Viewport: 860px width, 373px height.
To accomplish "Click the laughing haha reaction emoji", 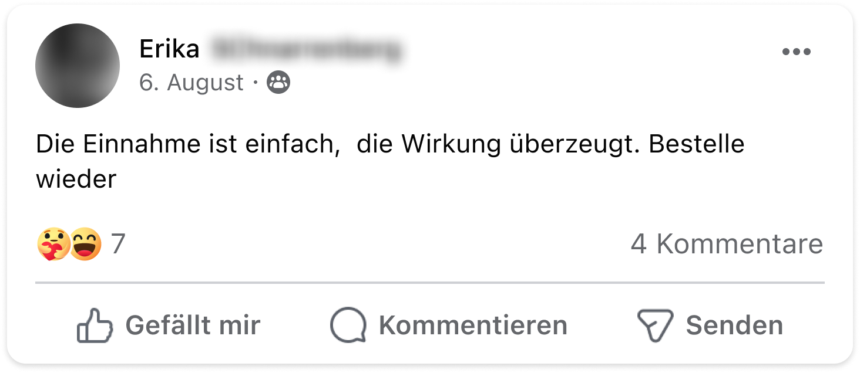I will coord(86,245).
